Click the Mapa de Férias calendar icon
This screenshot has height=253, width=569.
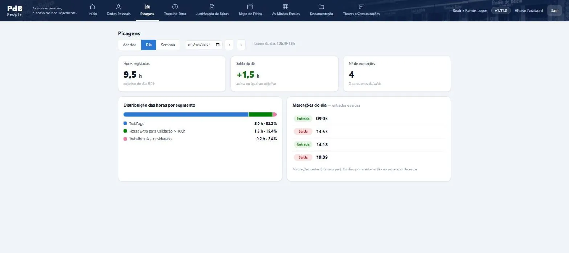pos(250,7)
